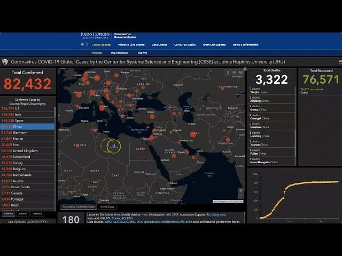
Task: Click the Johns Hopkins shield logo
Action: pos(5,62)
